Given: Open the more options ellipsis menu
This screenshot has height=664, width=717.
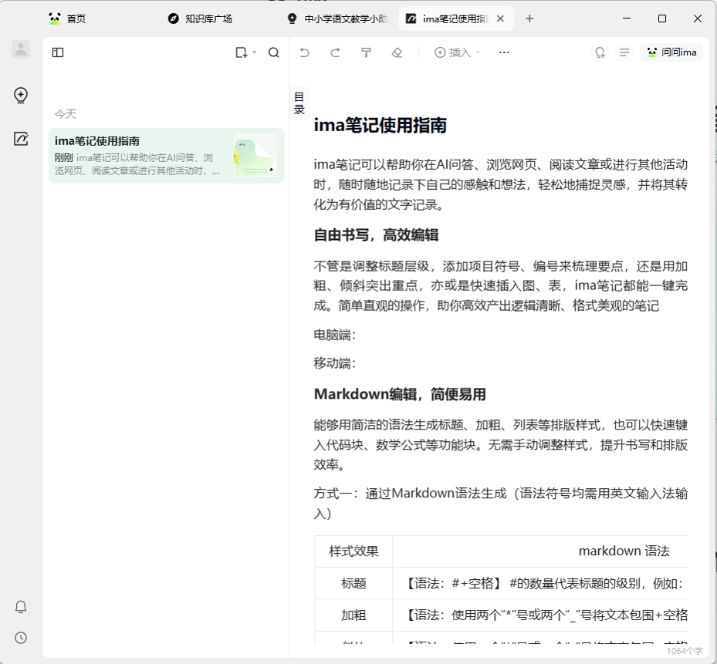Looking at the screenshot, I should (x=504, y=52).
